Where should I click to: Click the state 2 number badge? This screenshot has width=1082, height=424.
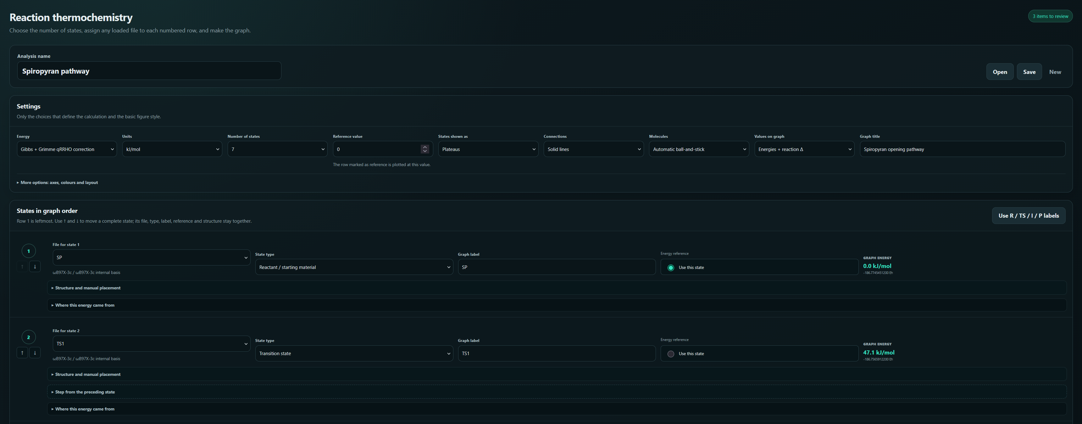[29, 337]
